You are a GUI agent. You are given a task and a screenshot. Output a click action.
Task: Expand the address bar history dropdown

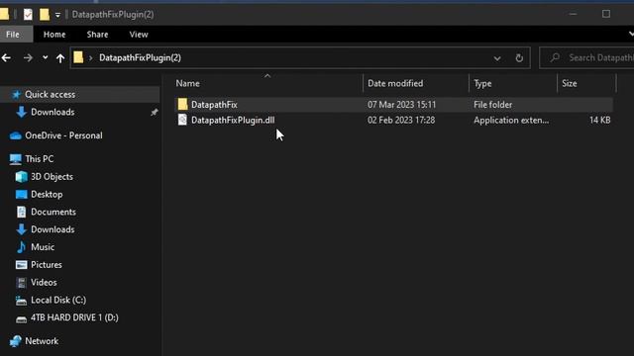(497, 58)
